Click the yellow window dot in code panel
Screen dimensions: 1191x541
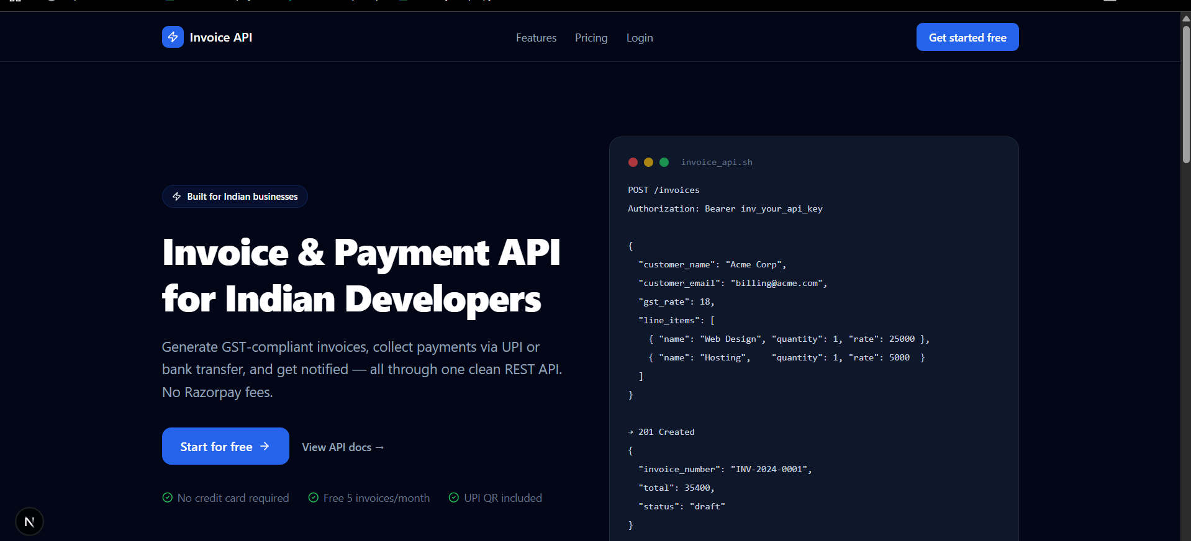click(648, 162)
